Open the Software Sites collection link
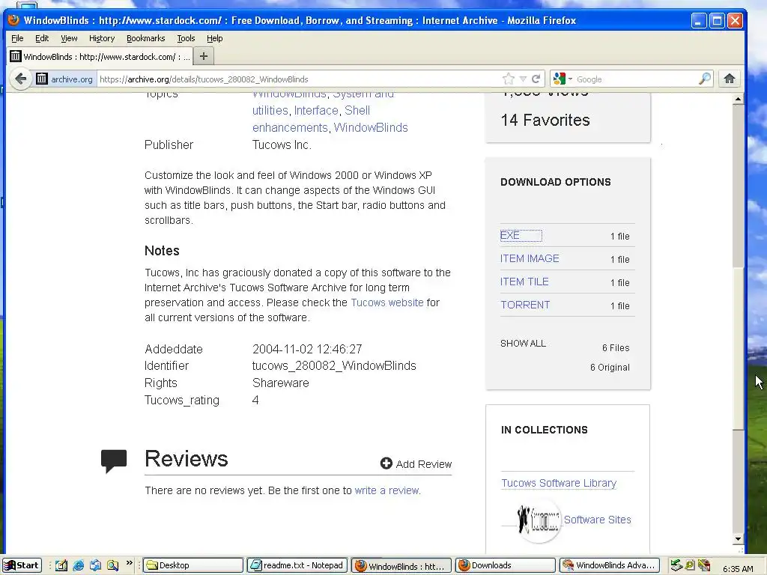767x575 pixels. pyautogui.click(x=597, y=520)
